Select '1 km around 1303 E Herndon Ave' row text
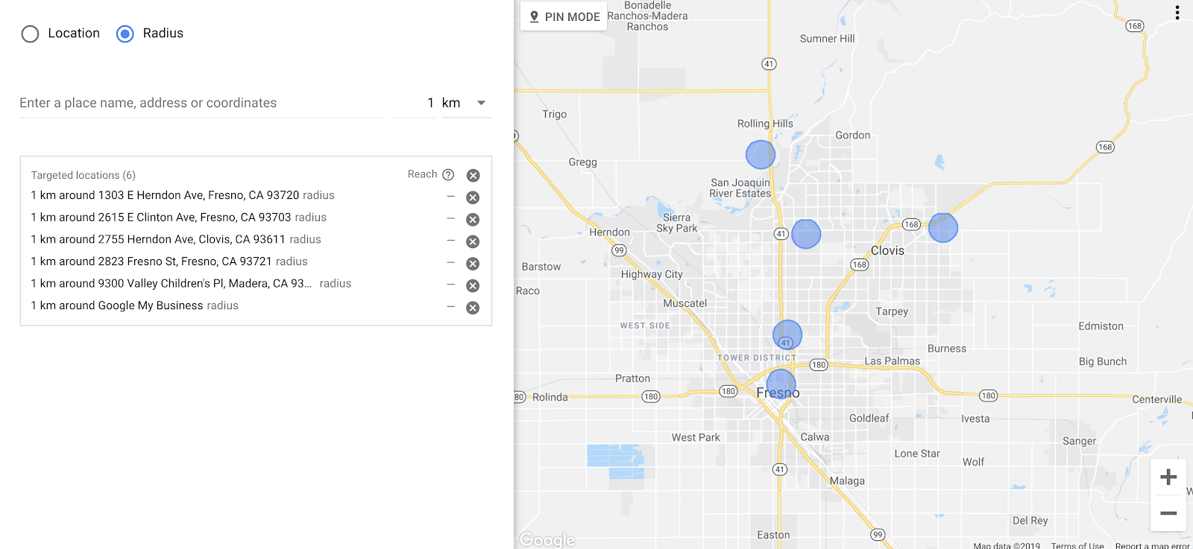 coord(183,195)
